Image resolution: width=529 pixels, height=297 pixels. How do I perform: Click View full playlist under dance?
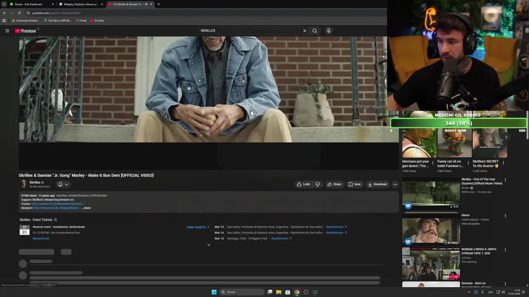coord(470,224)
